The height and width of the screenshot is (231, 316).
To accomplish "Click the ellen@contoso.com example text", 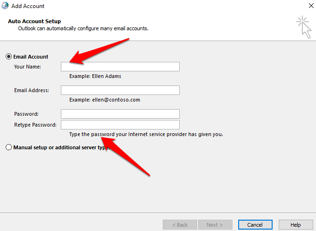I will point(104,100).
